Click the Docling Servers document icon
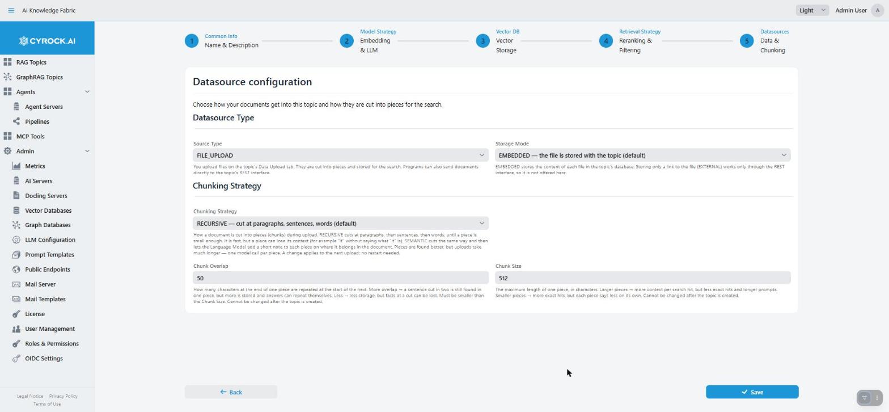The width and height of the screenshot is (889, 412). (16, 196)
